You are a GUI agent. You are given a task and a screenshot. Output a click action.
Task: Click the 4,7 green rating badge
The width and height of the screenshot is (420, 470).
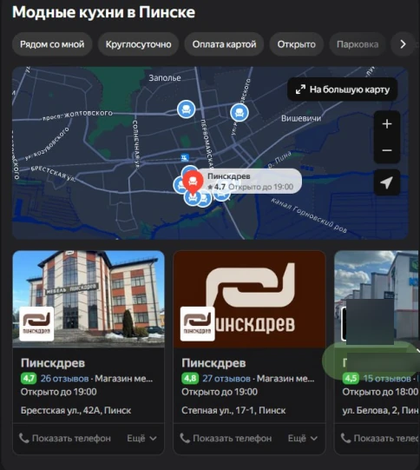29,378
